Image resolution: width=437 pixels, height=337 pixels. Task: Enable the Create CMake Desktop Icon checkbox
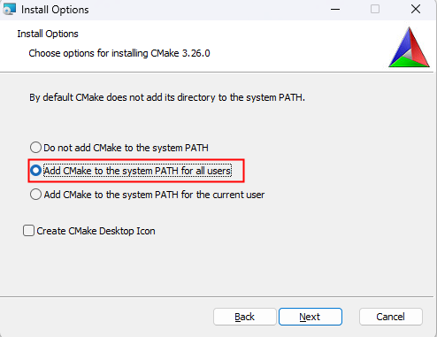coord(28,231)
